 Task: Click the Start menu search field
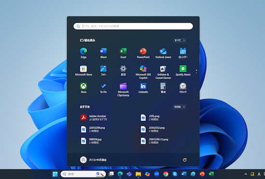(133, 26)
